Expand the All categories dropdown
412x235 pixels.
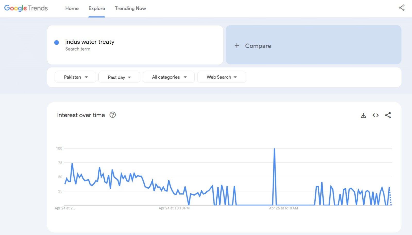(x=169, y=77)
